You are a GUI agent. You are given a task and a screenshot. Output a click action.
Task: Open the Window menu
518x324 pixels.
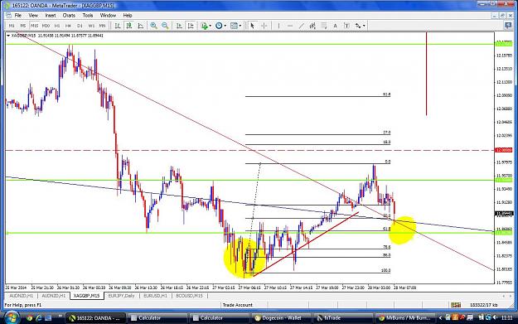point(108,15)
